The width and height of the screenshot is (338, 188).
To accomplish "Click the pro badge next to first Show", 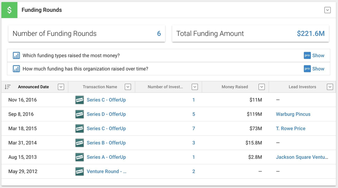I will coord(307,55).
